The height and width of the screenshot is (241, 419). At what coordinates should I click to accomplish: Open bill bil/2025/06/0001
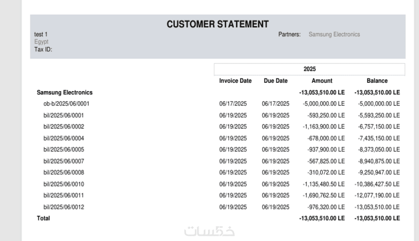coord(63,115)
